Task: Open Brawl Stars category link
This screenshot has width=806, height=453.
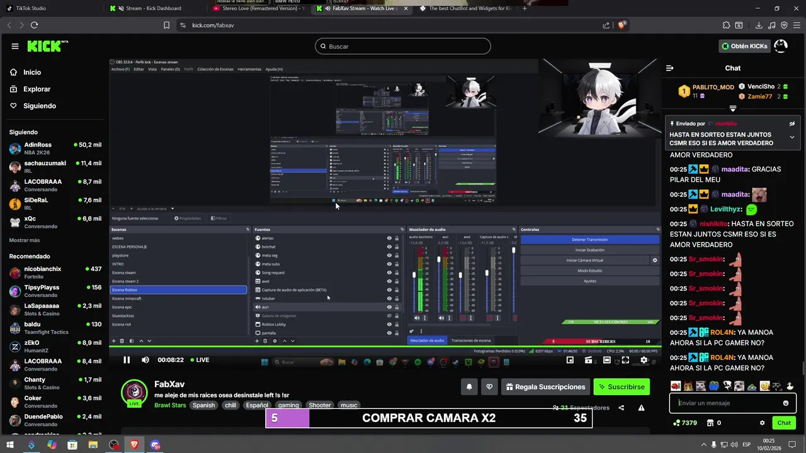Action: tap(170, 405)
